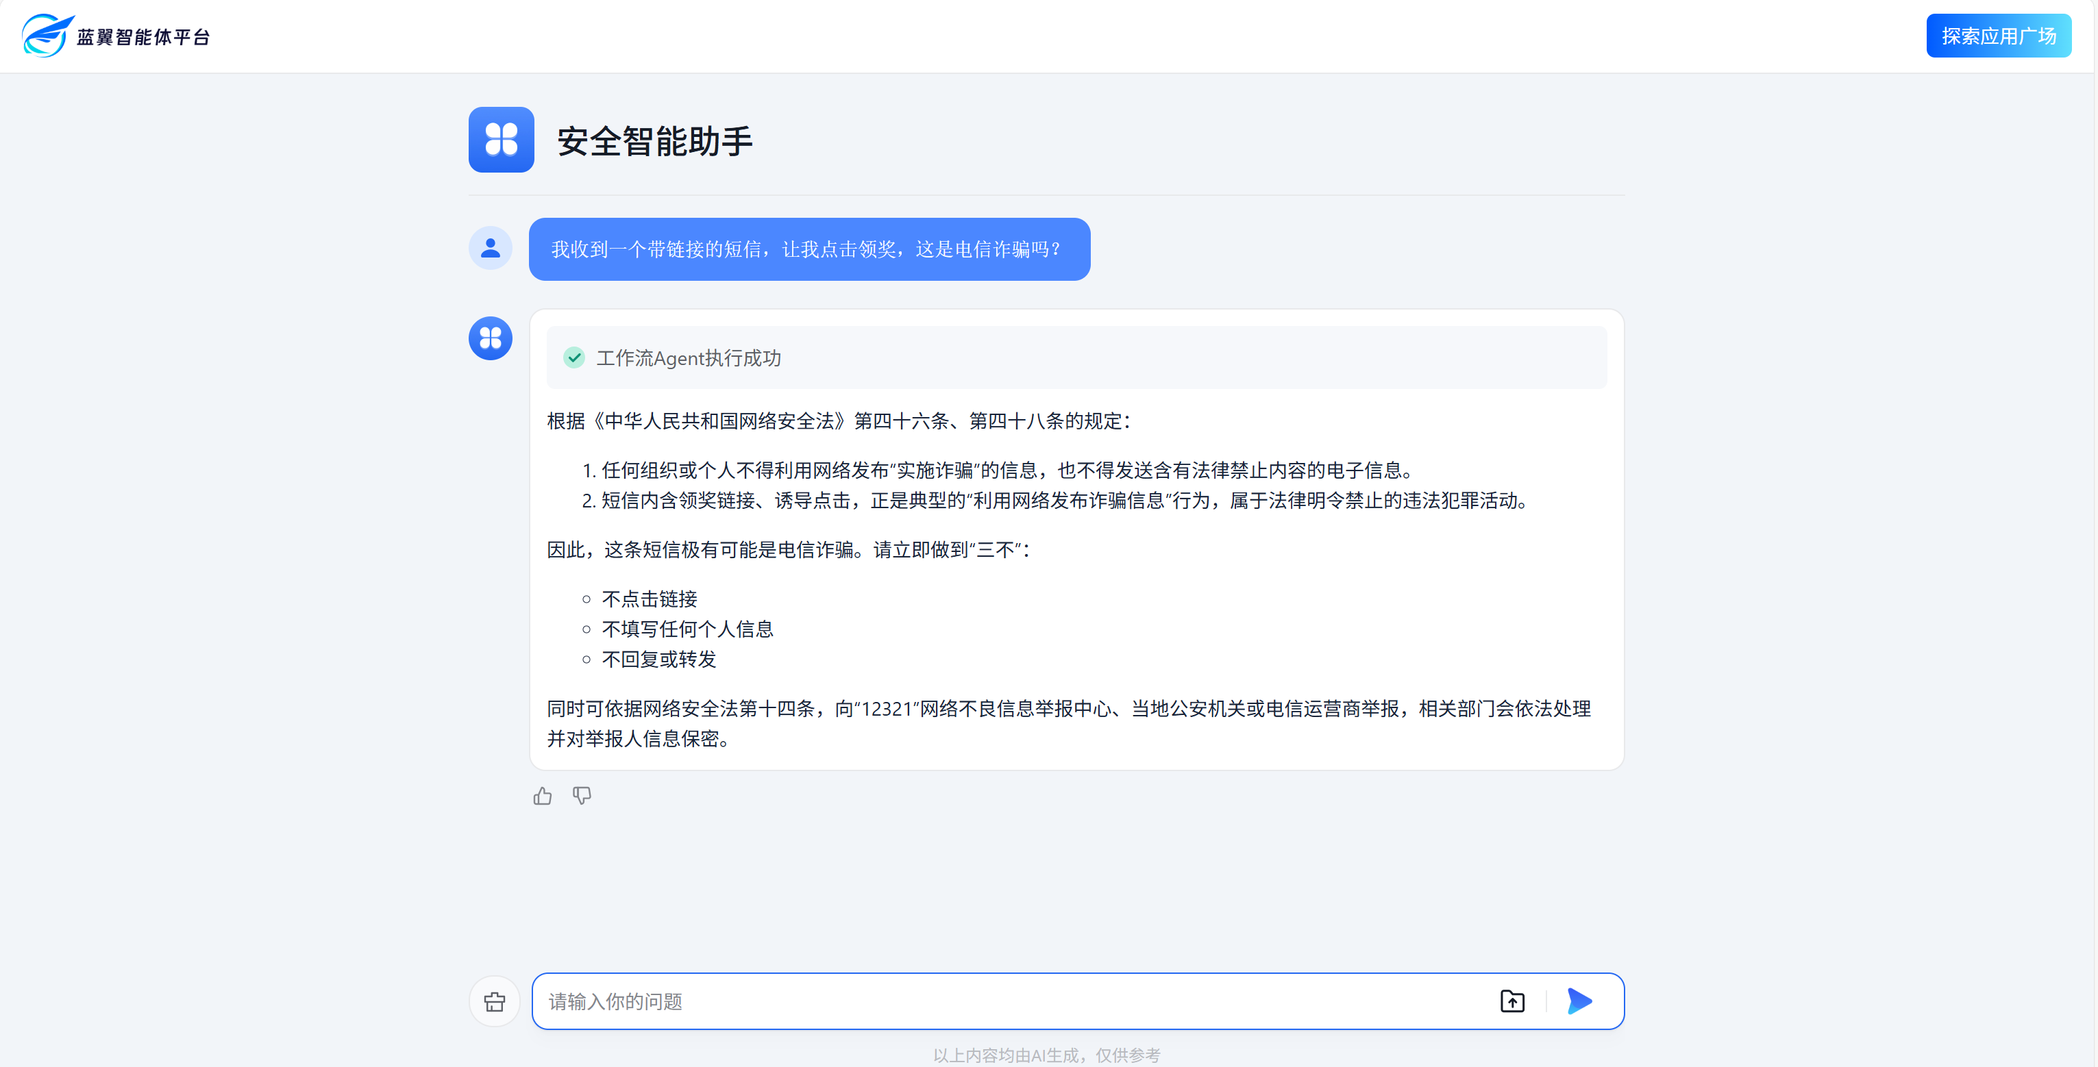The height and width of the screenshot is (1067, 2098).
Task: Click the assistant clover avatar icon
Action: coord(491,338)
